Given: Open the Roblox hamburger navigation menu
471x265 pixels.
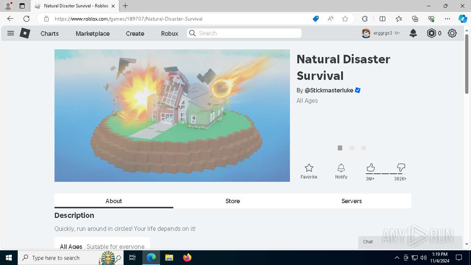Looking at the screenshot, I should 11,33.
